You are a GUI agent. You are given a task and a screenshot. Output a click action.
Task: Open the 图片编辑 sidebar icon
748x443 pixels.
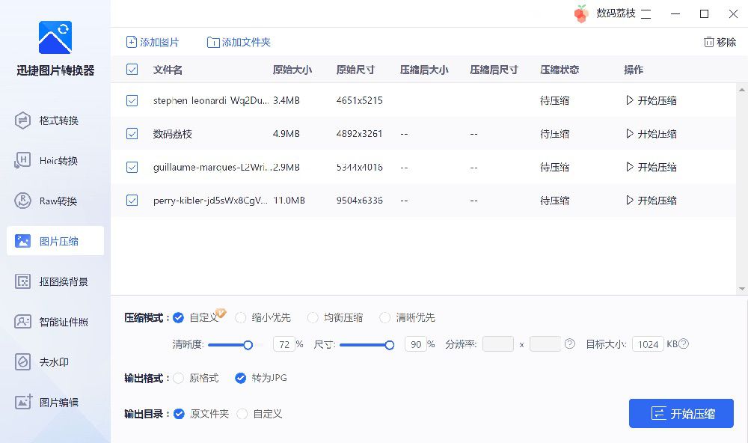pyautogui.click(x=23, y=402)
